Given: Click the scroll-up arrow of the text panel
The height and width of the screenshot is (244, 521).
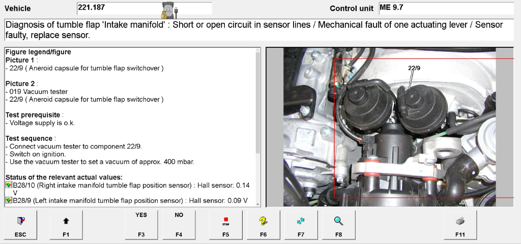Looking at the screenshot, I should pos(258,50).
